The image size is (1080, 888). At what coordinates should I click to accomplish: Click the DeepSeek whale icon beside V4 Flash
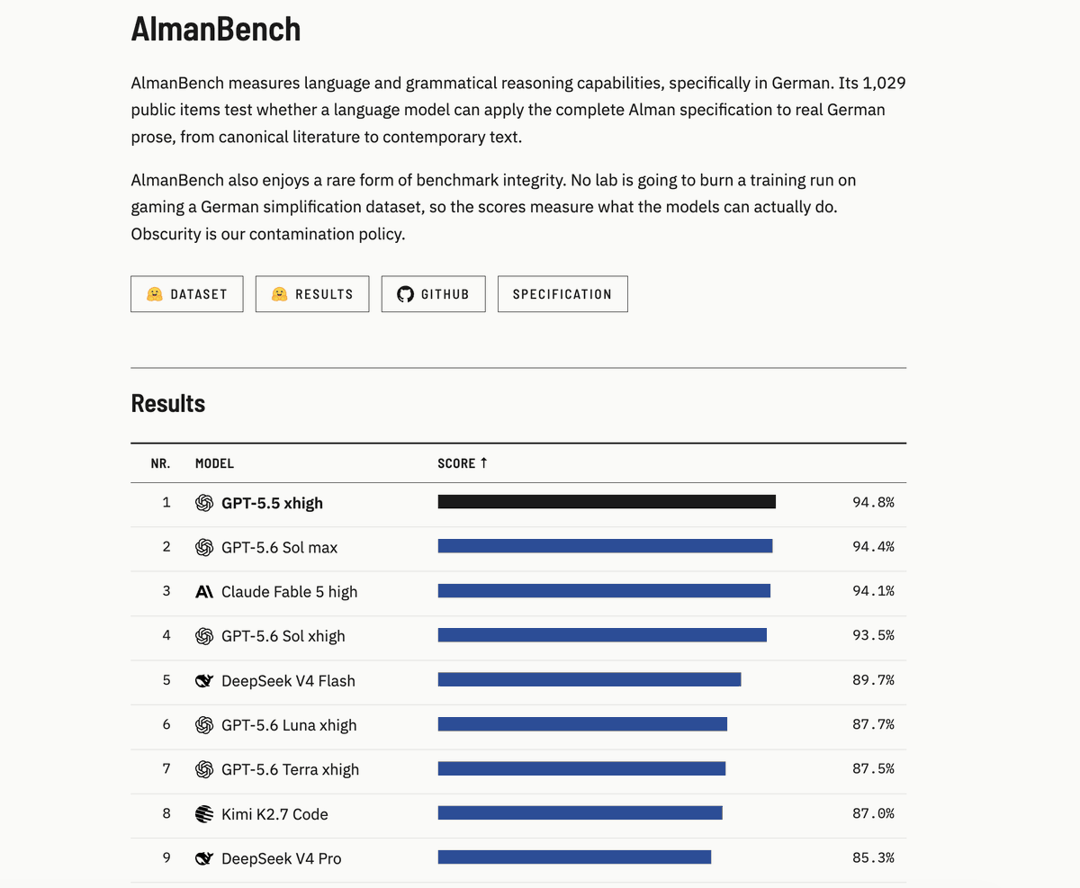click(204, 681)
